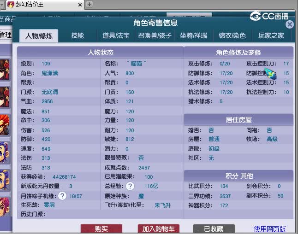Click the character name ^喵喵^

137,64
